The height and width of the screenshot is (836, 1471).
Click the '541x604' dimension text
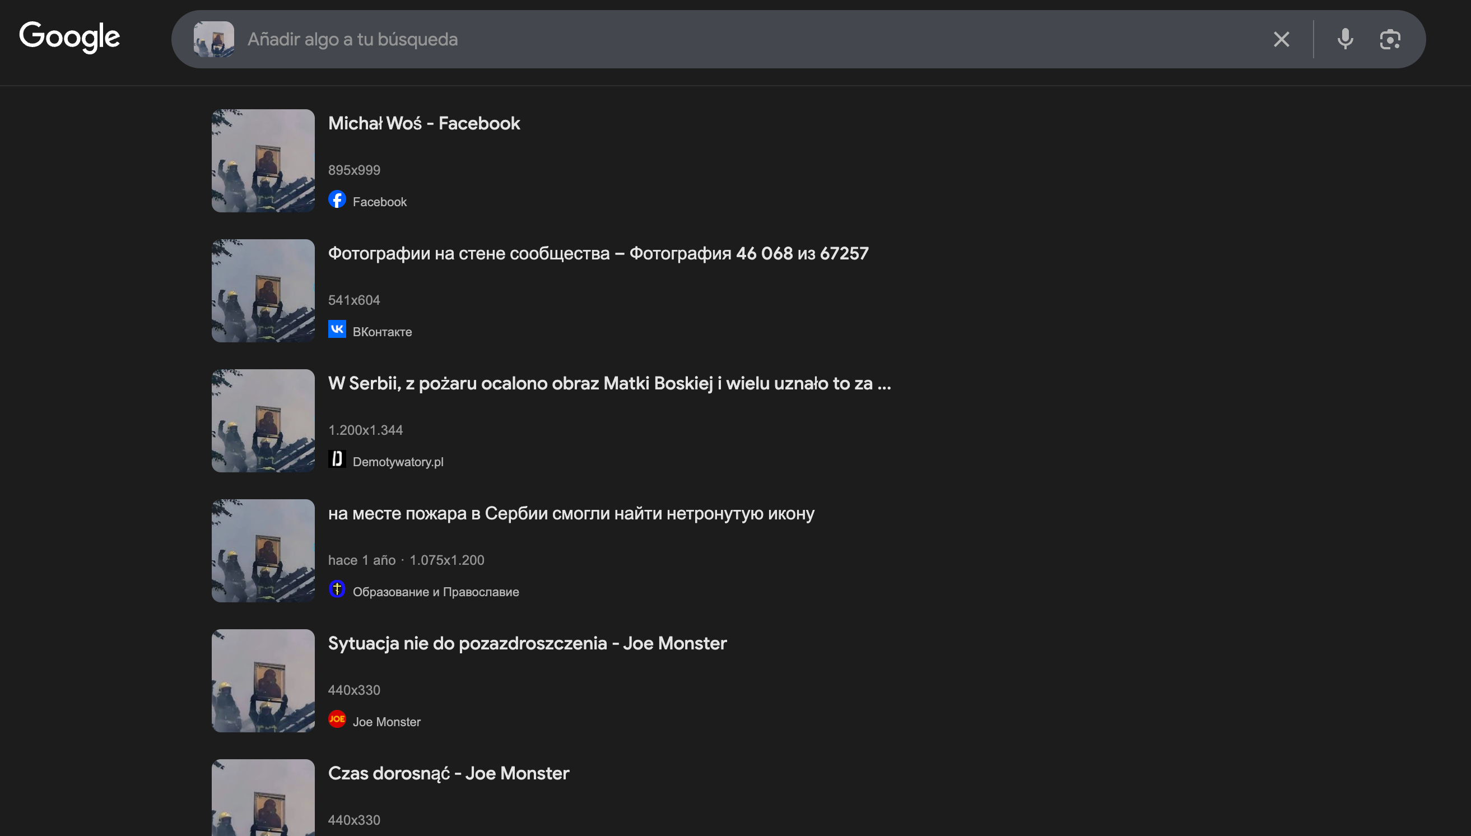354,300
